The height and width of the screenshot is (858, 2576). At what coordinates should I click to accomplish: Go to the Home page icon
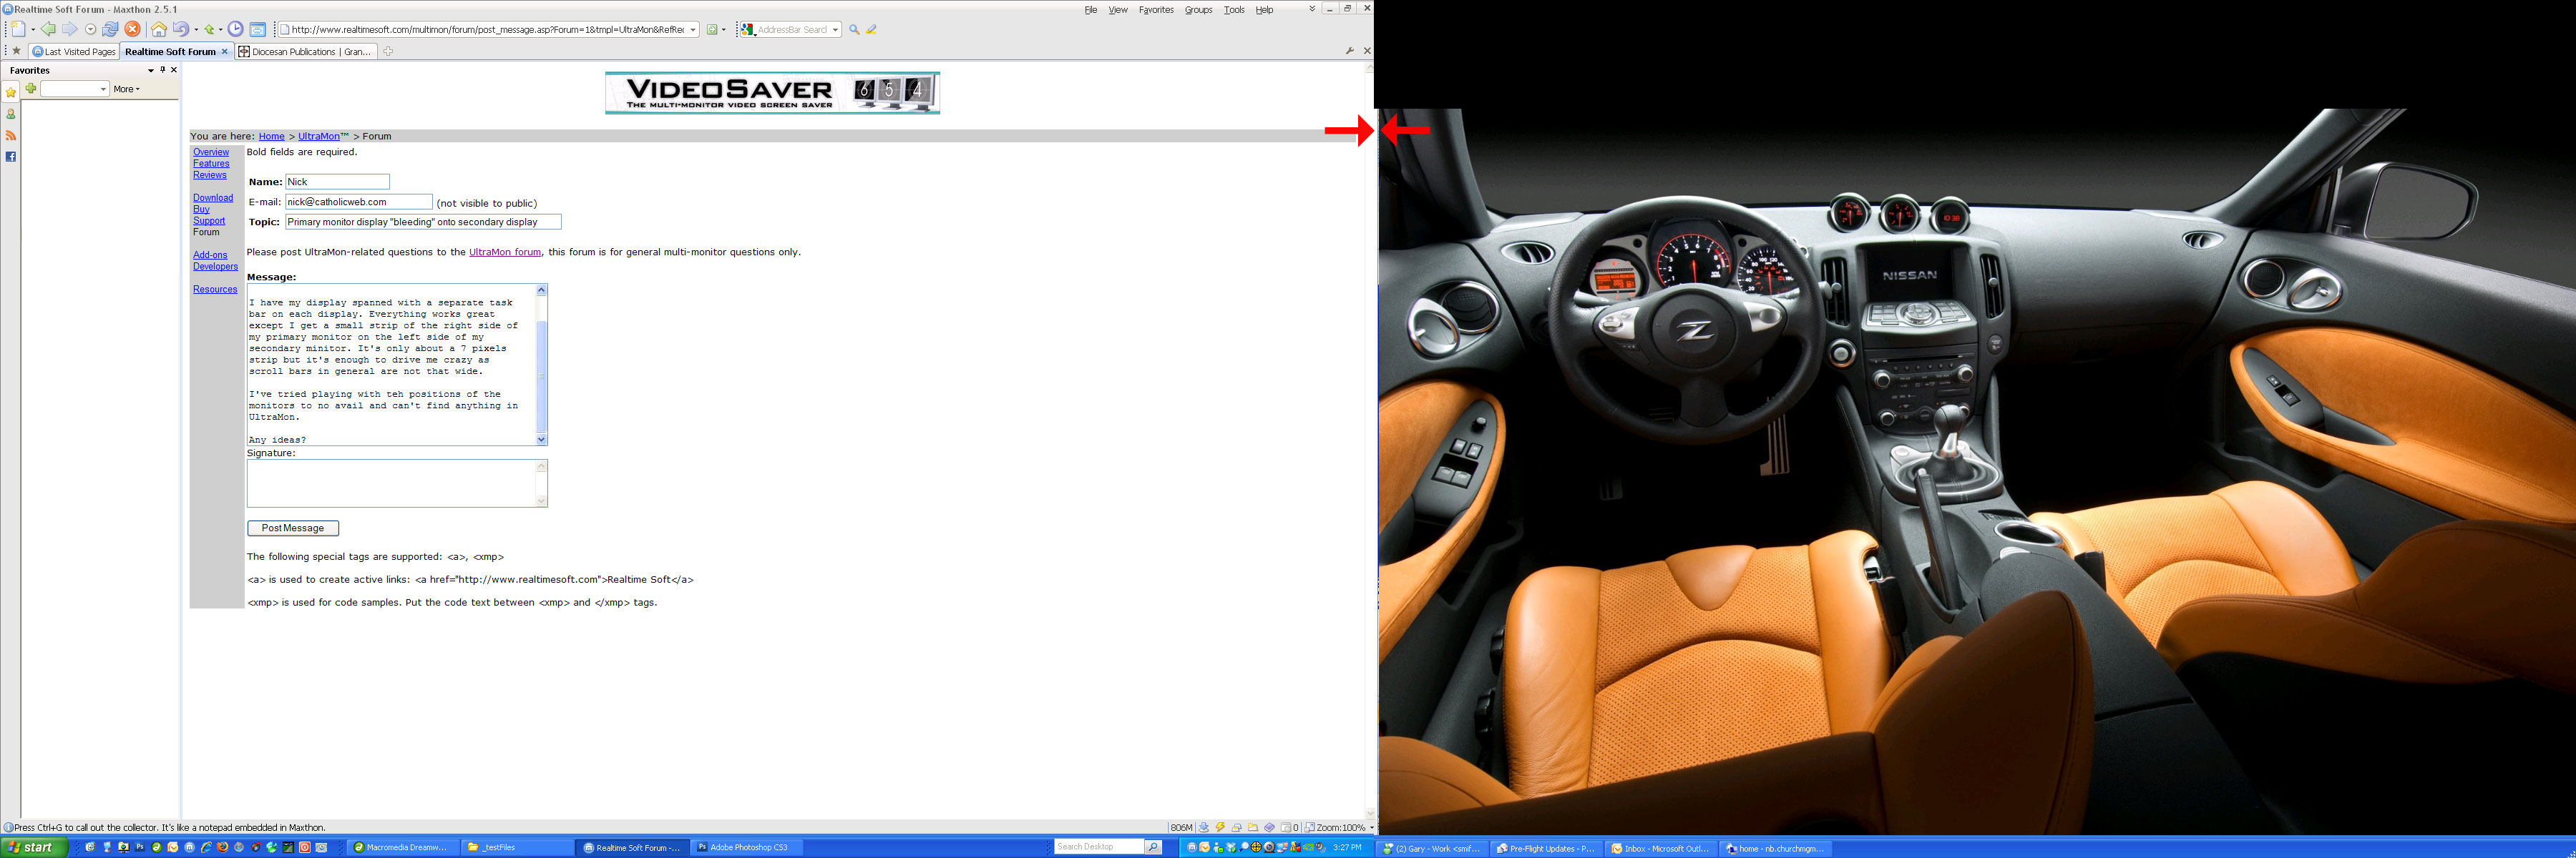(x=159, y=29)
